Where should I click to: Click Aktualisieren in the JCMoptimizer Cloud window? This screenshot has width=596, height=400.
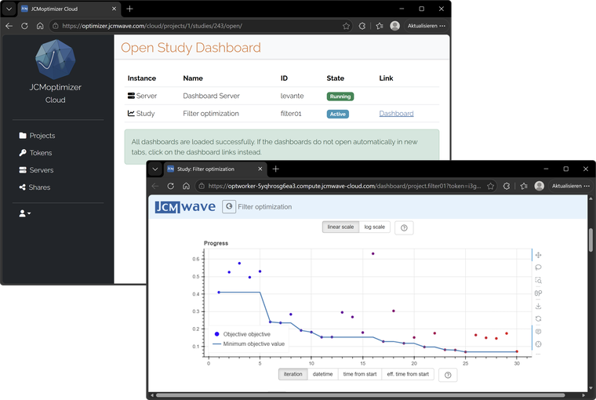(426, 26)
